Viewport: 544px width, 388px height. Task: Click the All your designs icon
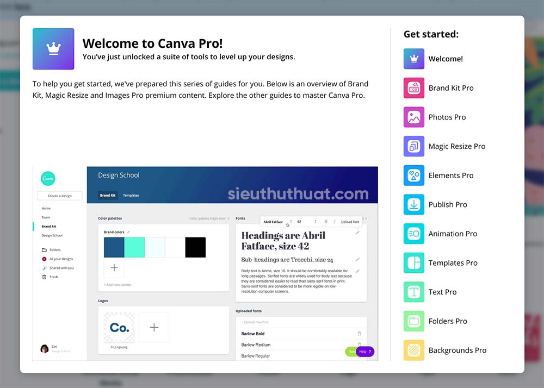click(x=44, y=259)
